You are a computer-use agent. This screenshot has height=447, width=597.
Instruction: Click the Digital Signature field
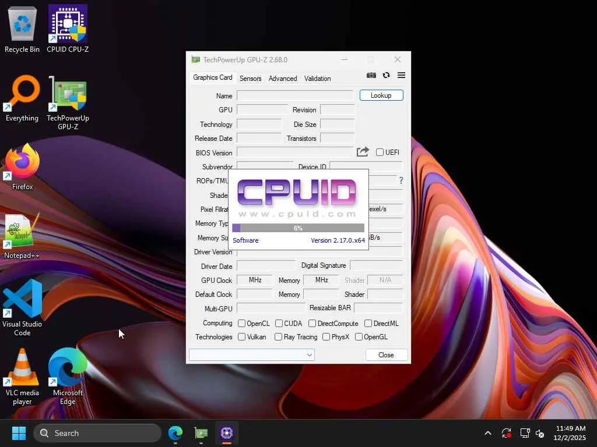[x=376, y=265]
